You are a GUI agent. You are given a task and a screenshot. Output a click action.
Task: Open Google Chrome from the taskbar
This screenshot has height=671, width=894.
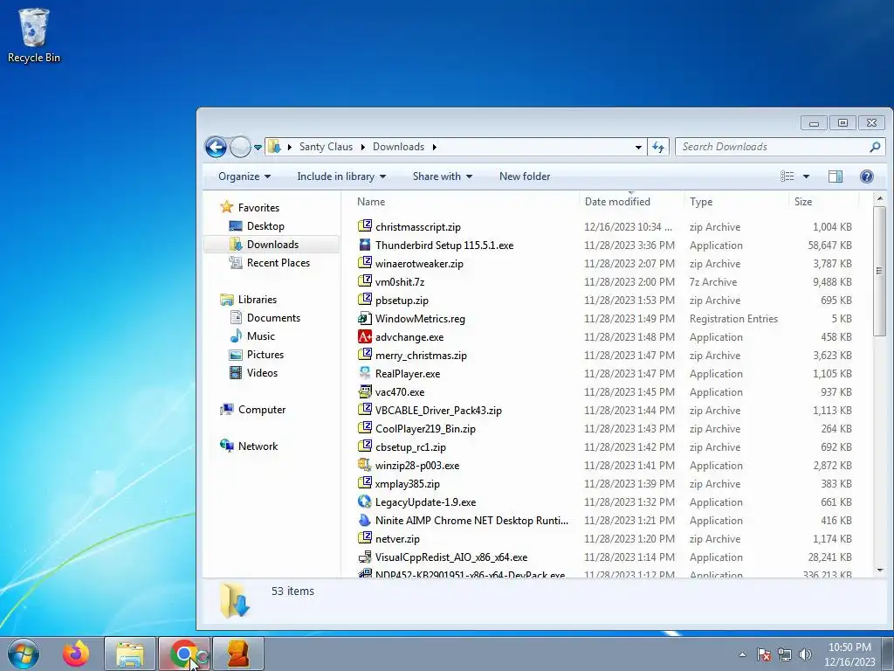[184, 654]
